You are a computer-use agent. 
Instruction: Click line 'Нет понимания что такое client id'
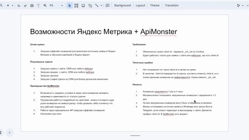click(x=169, y=70)
